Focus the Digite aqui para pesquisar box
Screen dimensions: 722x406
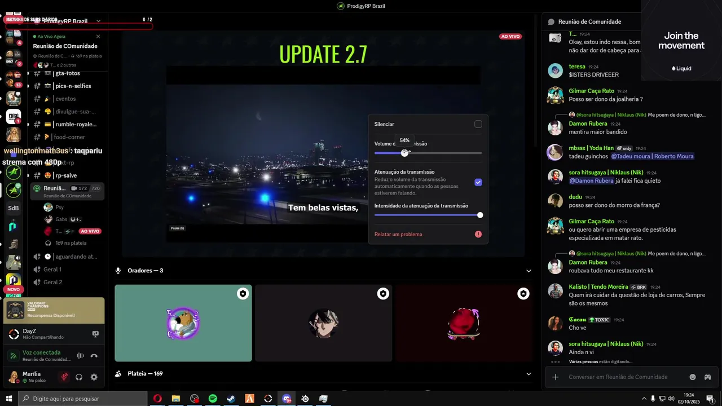(83, 399)
